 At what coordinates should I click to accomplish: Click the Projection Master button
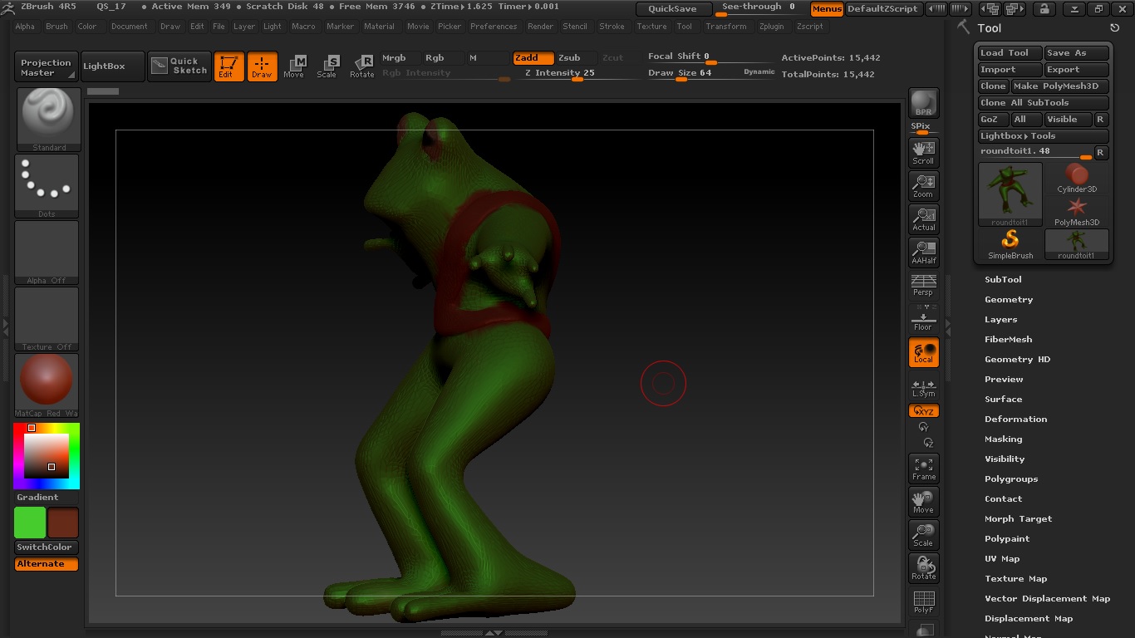[x=46, y=66]
